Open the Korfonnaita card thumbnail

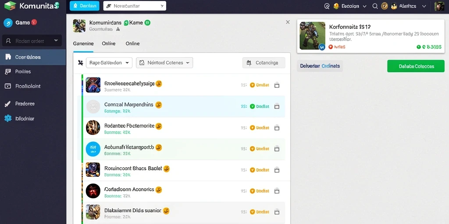tap(312, 36)
